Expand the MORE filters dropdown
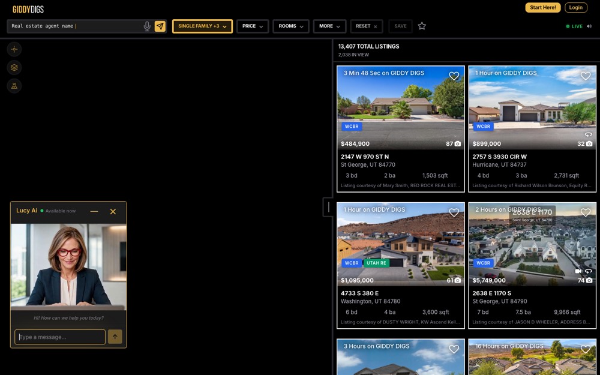 [x=329, y=26]
